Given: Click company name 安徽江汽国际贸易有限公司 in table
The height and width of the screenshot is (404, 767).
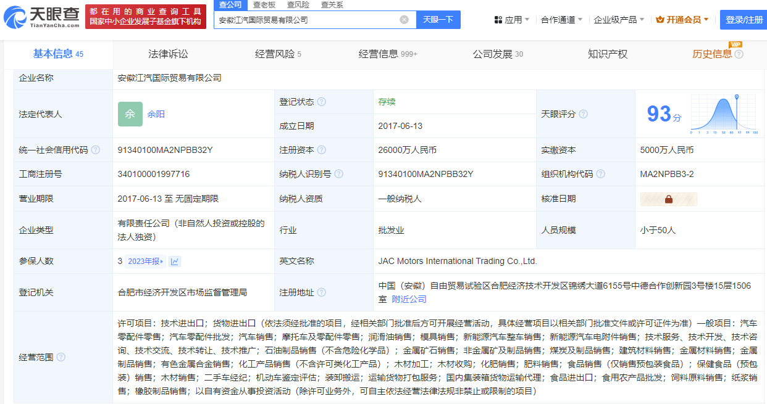Looking at the screenshot, I should tap(169, 78).
